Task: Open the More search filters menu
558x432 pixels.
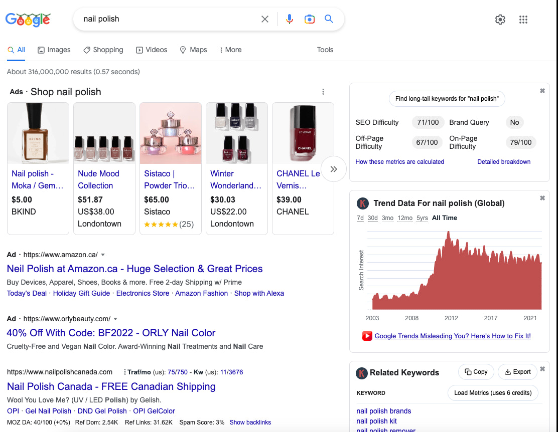Action: [x=230, y=50]
